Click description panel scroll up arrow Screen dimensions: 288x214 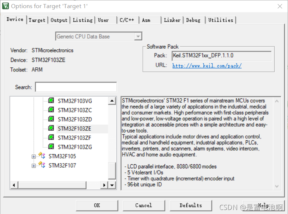tap(277, 101)
